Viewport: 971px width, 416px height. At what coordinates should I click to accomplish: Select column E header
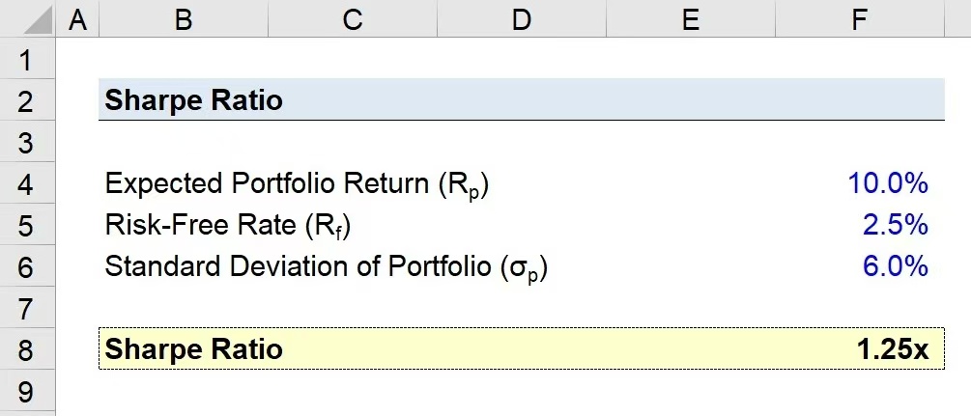coord(691,18)
